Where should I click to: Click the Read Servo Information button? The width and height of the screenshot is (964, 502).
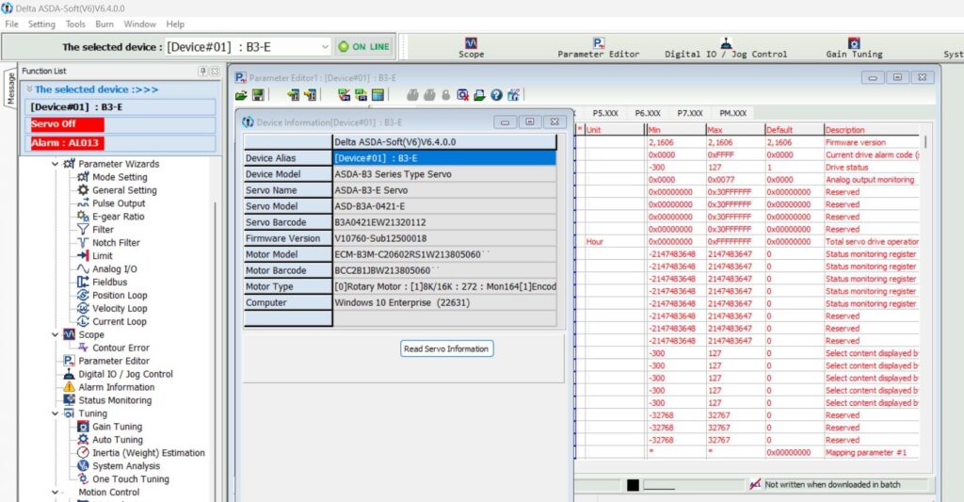pos(447,348)
